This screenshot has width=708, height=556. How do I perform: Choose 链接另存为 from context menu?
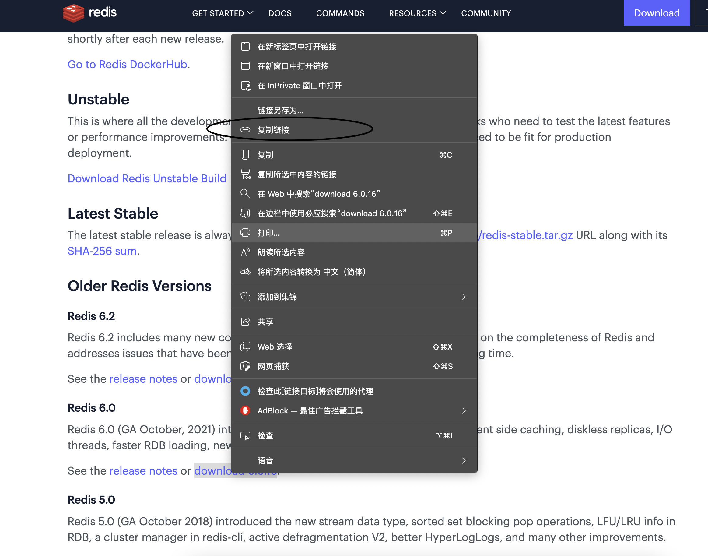click(280, 110)
